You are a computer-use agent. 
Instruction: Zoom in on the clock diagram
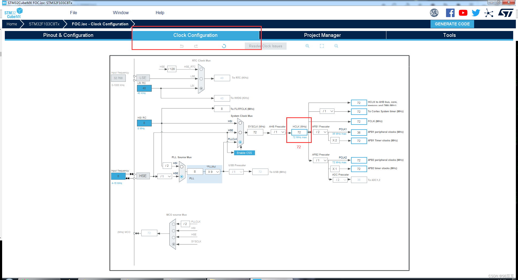[x=307, y=46]
